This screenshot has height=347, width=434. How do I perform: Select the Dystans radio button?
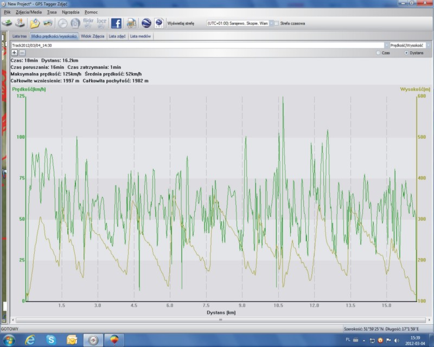point(406,53)
